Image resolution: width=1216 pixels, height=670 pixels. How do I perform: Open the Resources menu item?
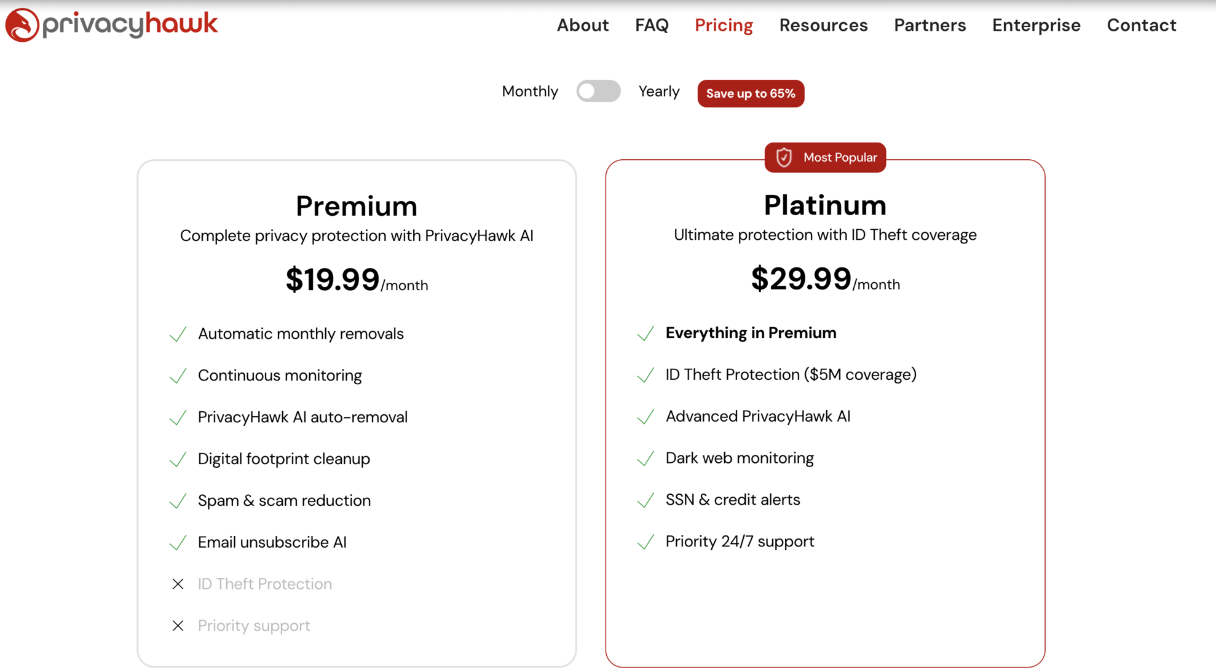coord(823,25)
